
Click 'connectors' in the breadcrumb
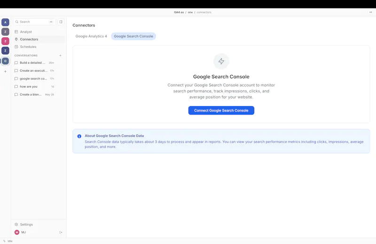click(x=204, y=12)
